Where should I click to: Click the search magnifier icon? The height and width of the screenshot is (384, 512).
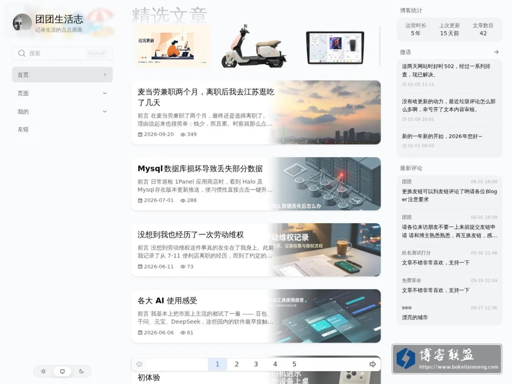(x=22, y=53)
